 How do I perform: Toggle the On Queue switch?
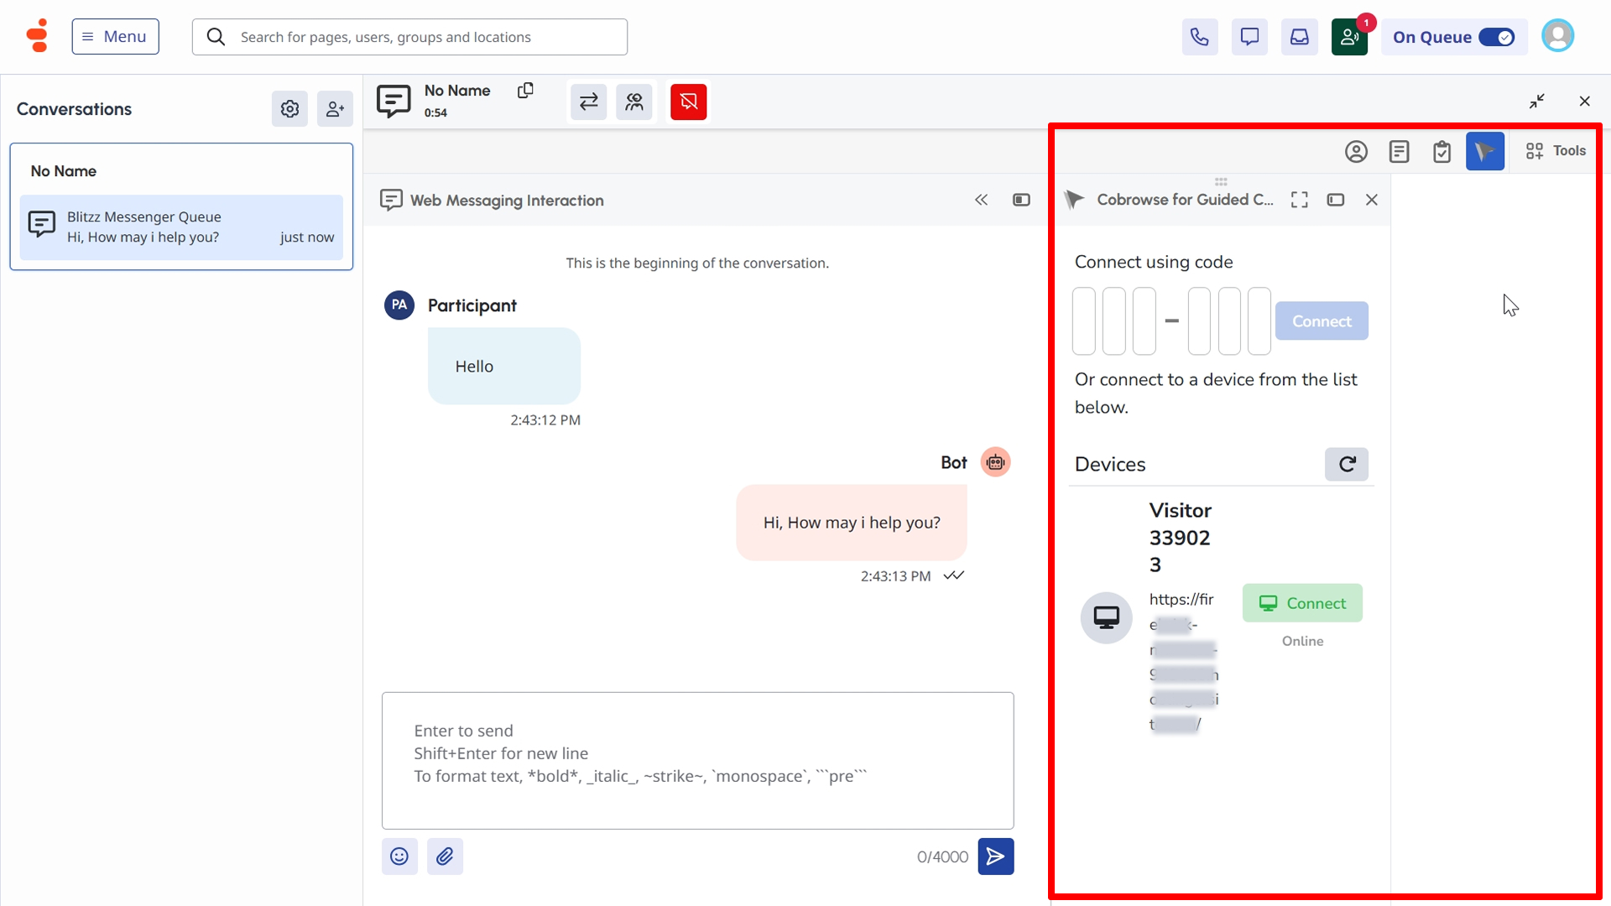(x=1496, y=37)
